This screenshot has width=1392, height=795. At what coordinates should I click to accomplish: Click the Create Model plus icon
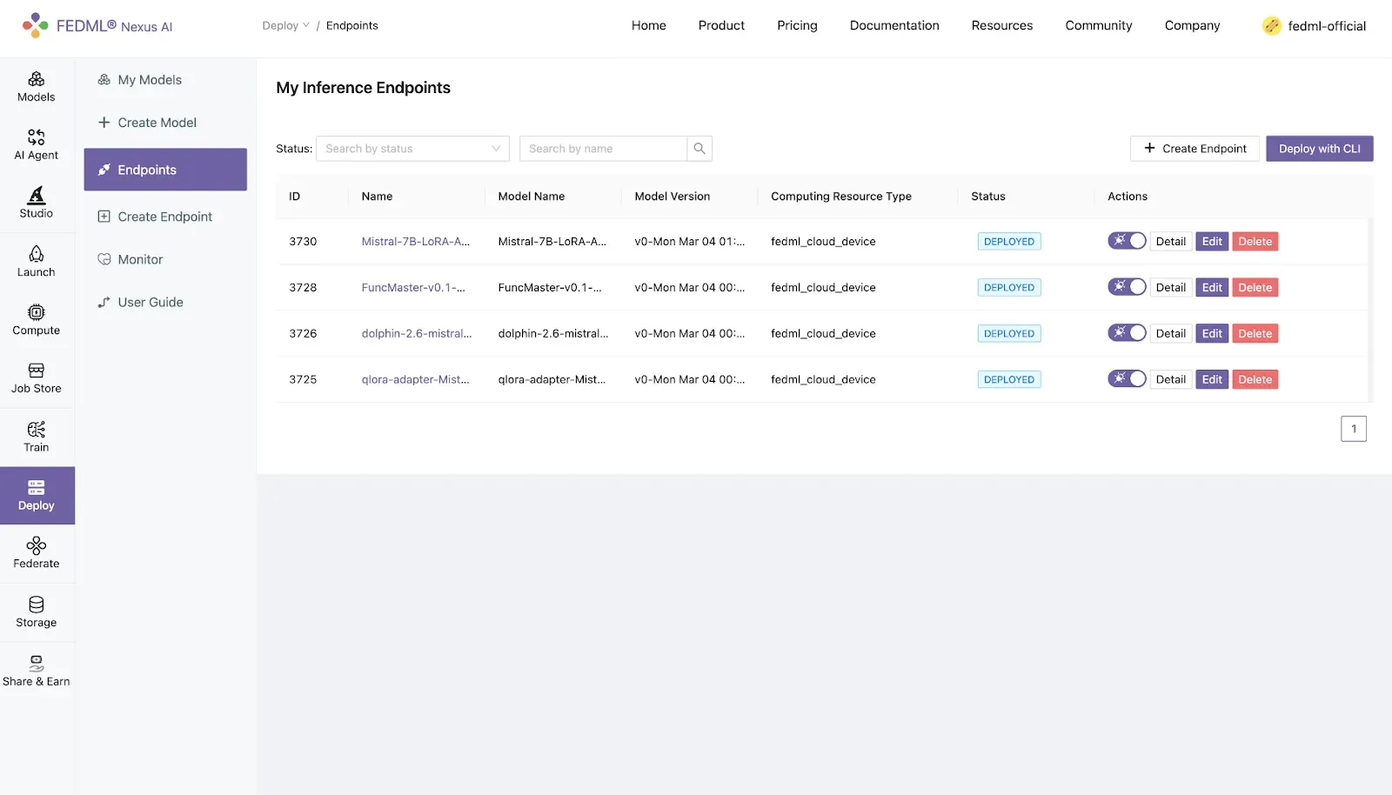point(104,123)
